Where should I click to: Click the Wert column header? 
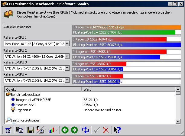tap(128, 89)
